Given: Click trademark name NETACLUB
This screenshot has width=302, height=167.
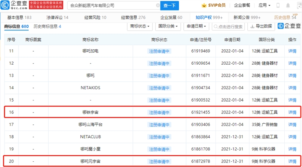Looking at the screenshot, I should point(91,137).
